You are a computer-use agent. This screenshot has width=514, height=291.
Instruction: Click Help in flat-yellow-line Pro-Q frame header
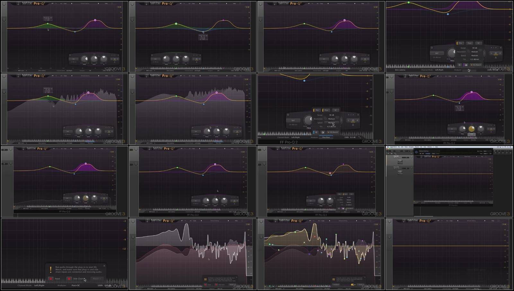(493, 221)
